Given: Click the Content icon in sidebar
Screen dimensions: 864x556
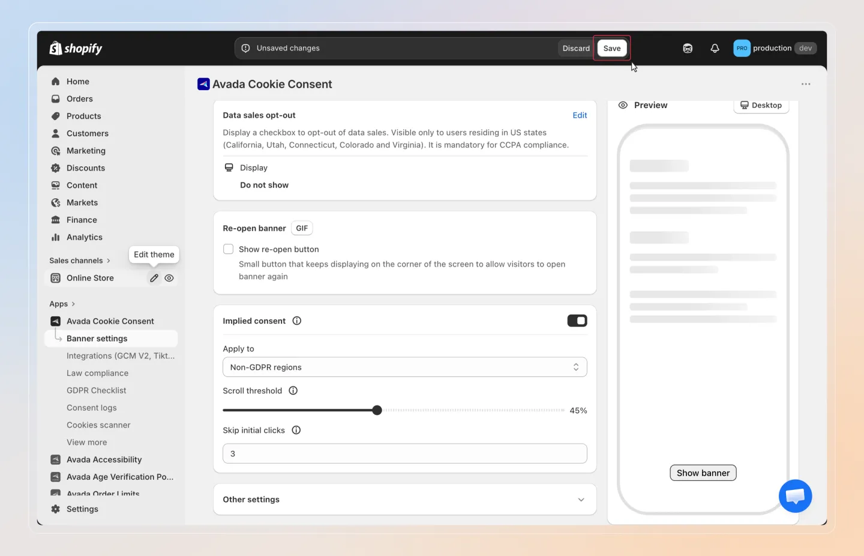Looking at the screenshot, I should (x=56, y=186).
